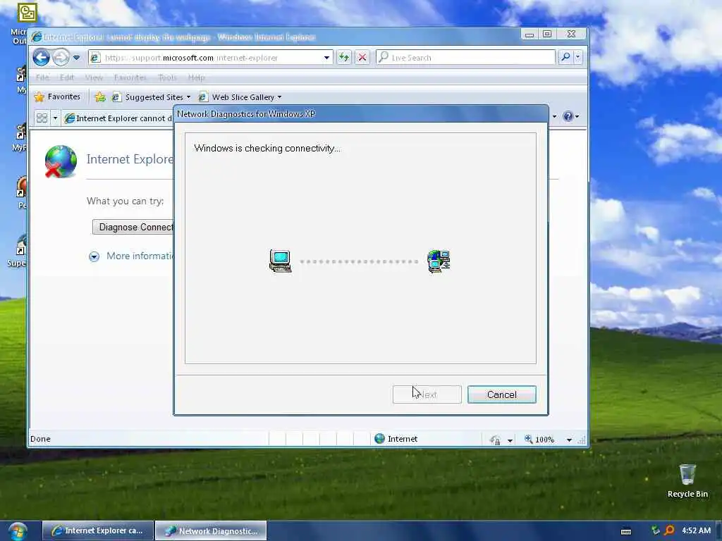Click the Refresh page icon
Image resolution: width=722 pixels, height=541 pixels.
click(x=344, y=58)
